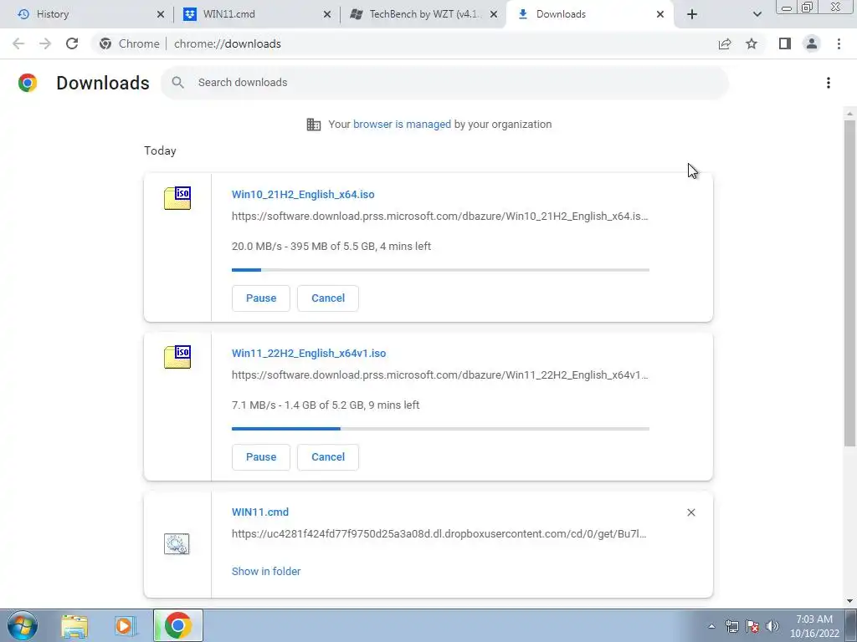The width and height of the screenshot is (857, 642).
Task: Click the search magnifier icon
Action: (x=177, y=83)
